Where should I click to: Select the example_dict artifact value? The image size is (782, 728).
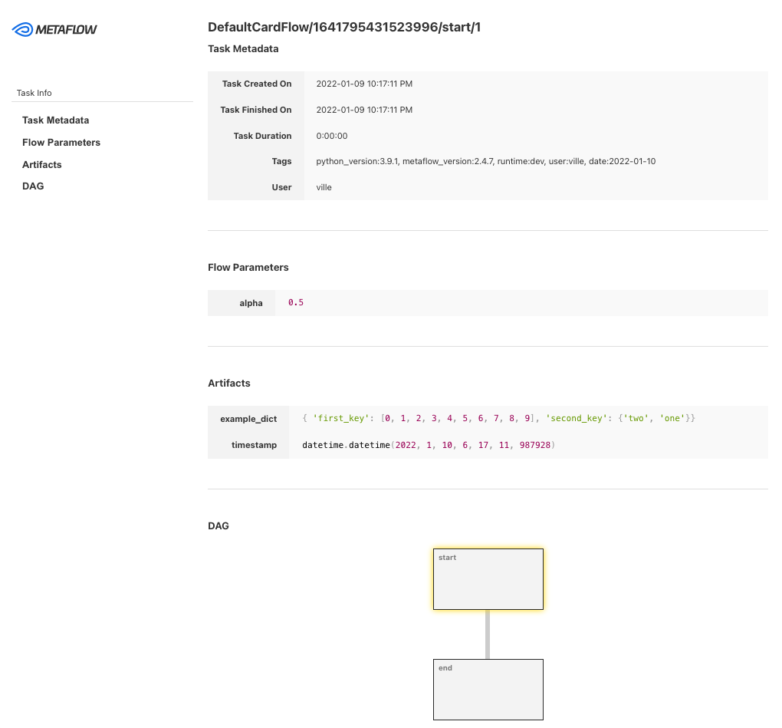(498, 419)
